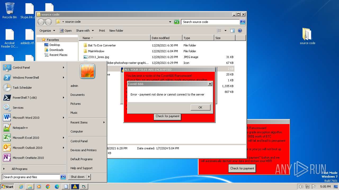The height and width of the screenshot is (190, 339).
Task: Click the network tray icon
Action: [x=307, y=187]
